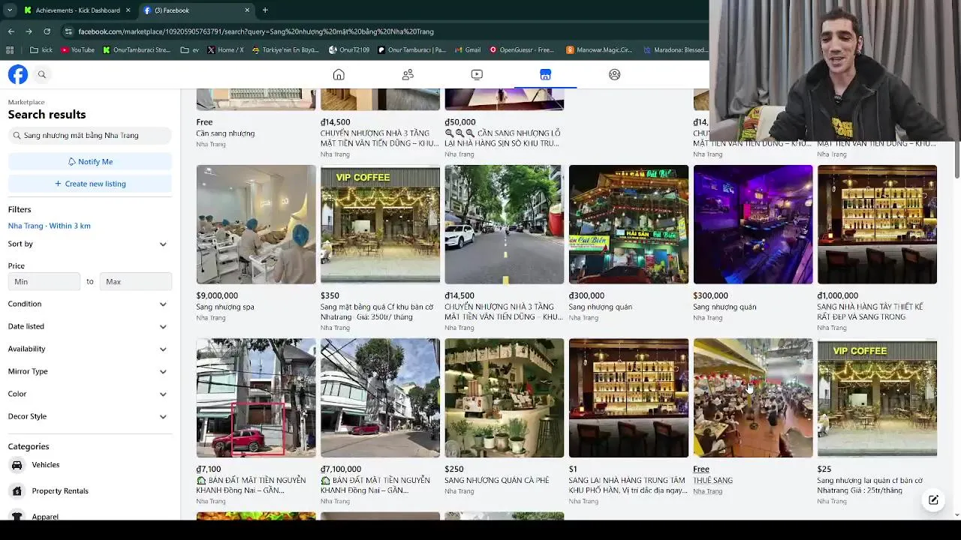Switch to Achievements - Kick Dashboard tab
The height and width of the screenshot is (540, 961).
coord(77,10)
